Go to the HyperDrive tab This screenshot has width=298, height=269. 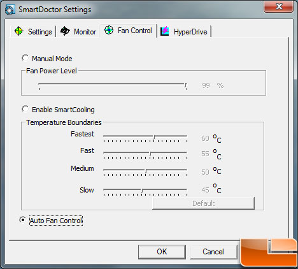(184, 31)
